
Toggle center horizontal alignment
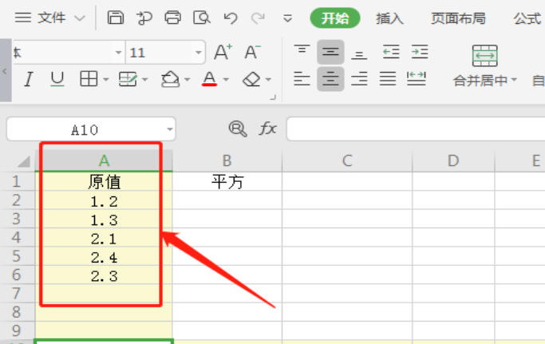coord(330,79)
